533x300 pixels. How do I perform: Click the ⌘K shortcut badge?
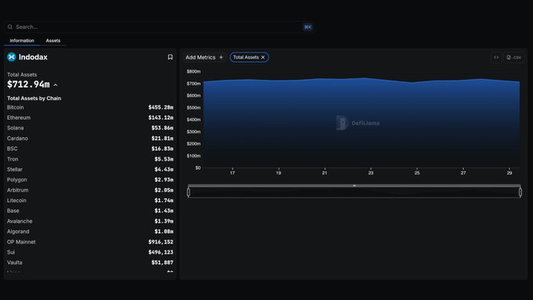click(307, 27)
